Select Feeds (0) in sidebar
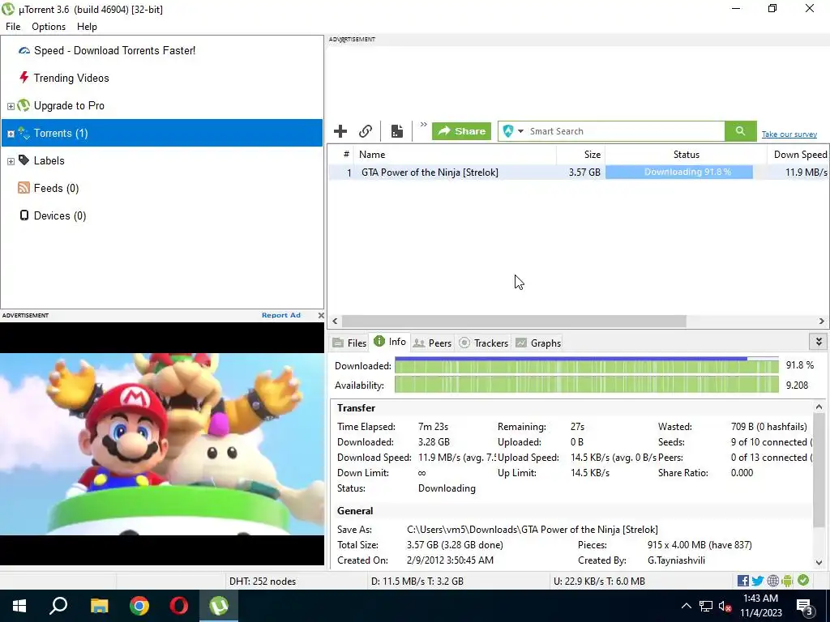The width and height of the screenshot is (830, 622). (x=56, y=188)
